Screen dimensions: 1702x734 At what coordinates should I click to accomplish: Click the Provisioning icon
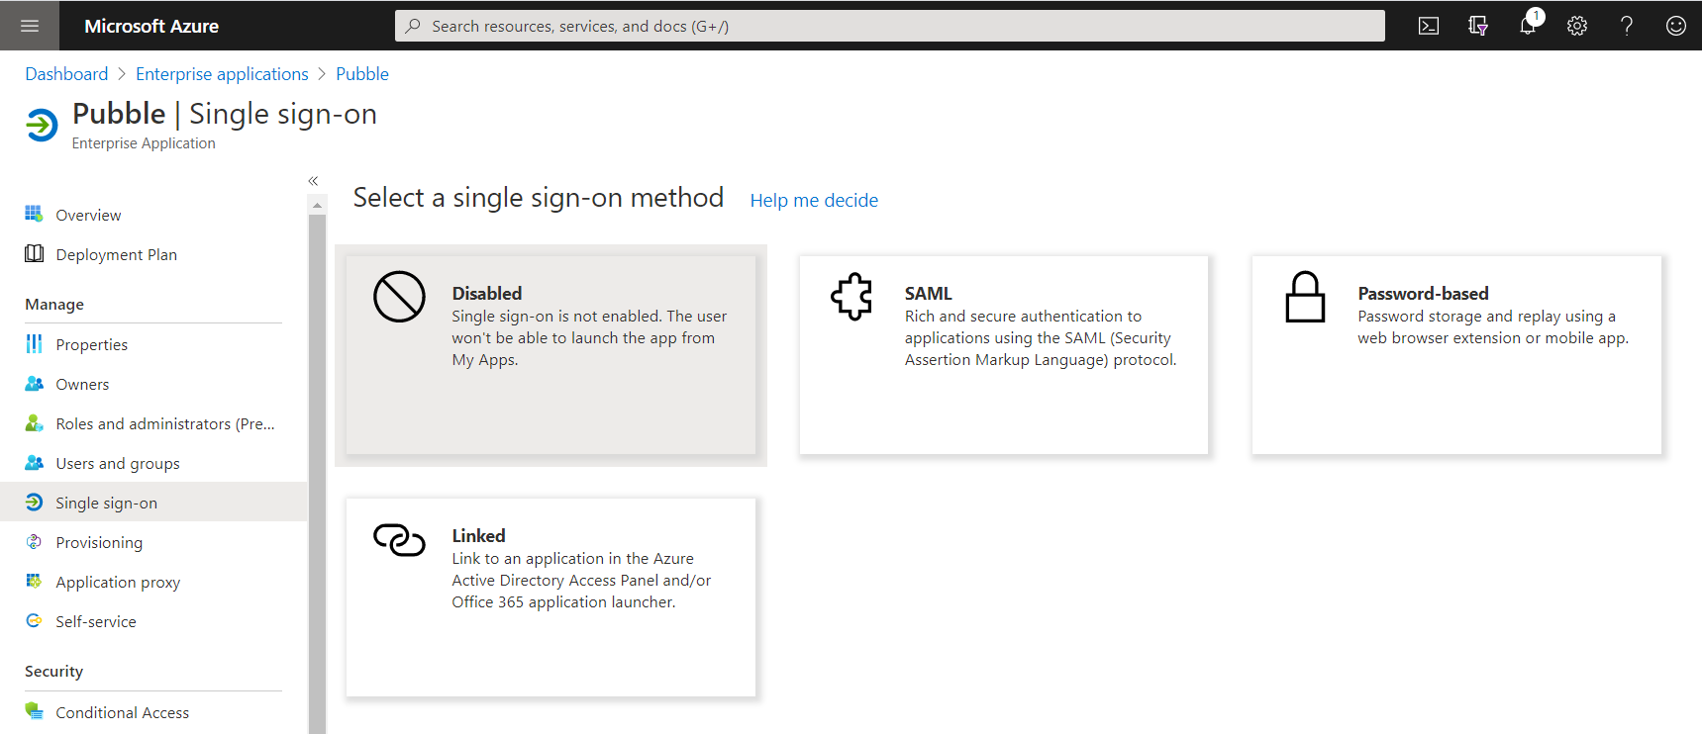[34, 541]
